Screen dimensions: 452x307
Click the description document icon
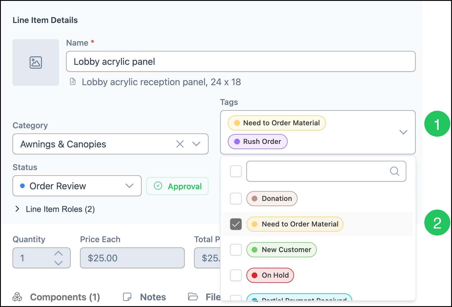pyautogui.click(x=73, y=82)
